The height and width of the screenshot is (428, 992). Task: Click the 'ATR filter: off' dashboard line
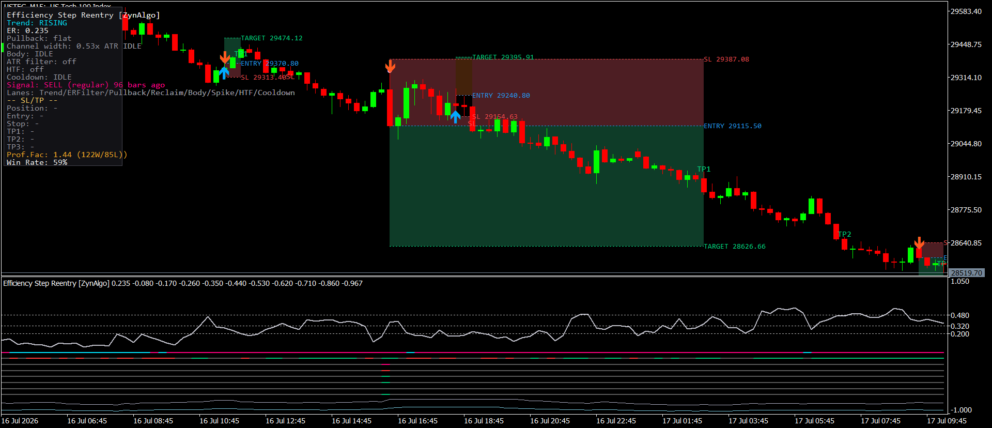[x=41, y=62]
